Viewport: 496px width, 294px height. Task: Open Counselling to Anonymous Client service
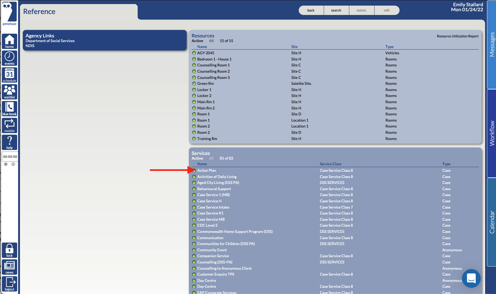click(224, 268)
